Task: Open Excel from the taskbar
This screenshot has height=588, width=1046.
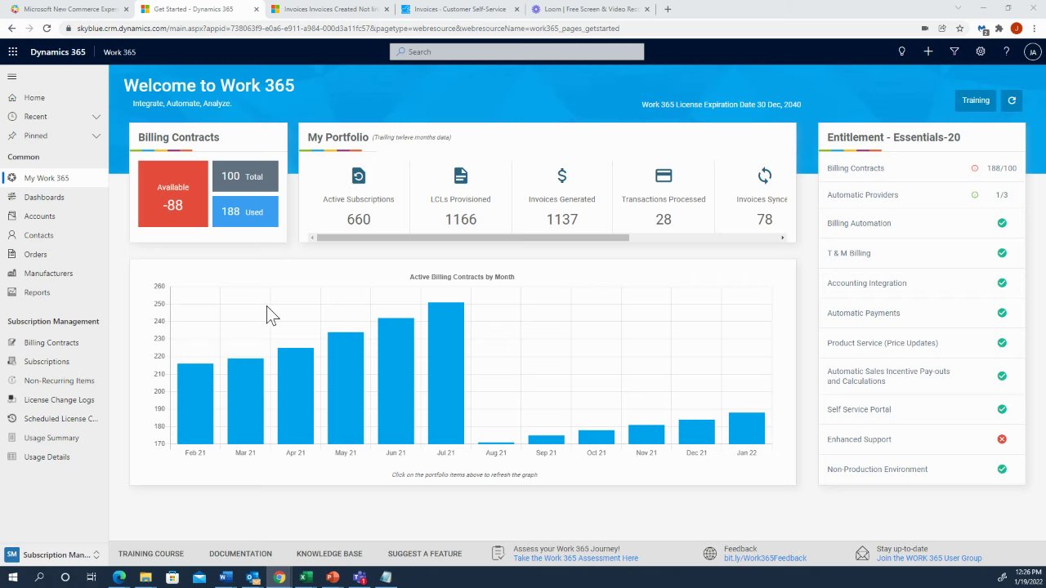Action: click(305, 577)
